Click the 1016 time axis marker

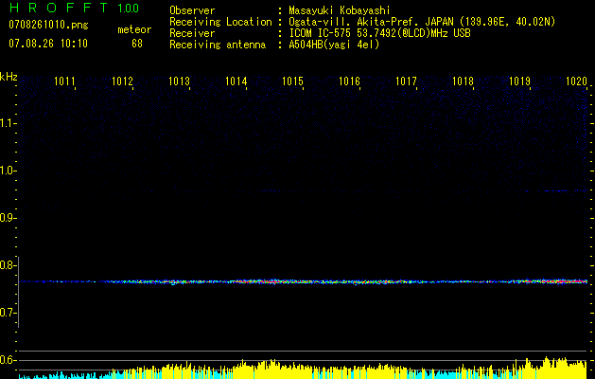click(x=349, y=81)
